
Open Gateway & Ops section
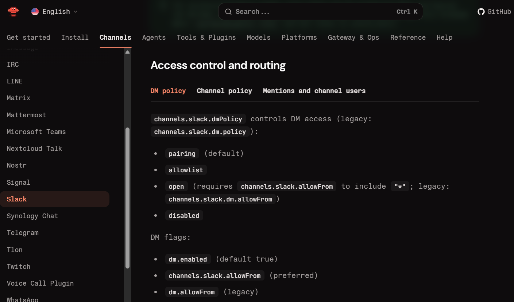click(353, 37)
